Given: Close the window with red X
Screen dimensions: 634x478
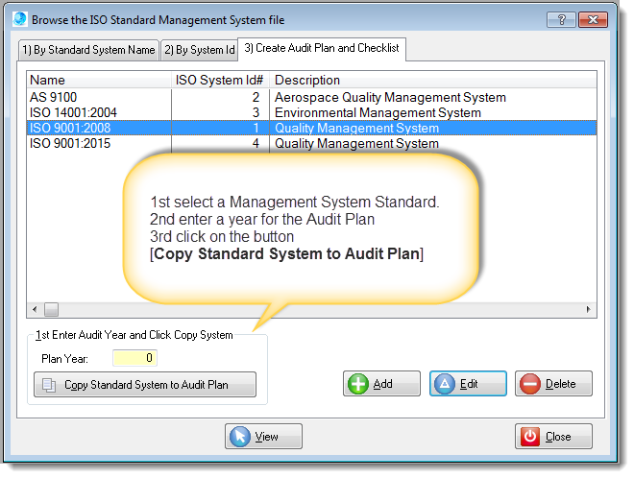Looking at the screenshot, I should tap(593, 20).
